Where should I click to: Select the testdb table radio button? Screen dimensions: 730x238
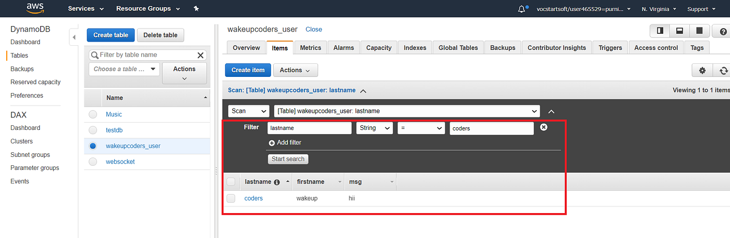tap(93, 130)
